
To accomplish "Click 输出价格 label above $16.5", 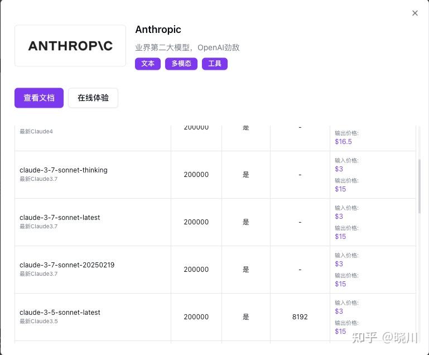I will [x=346, y=133].
